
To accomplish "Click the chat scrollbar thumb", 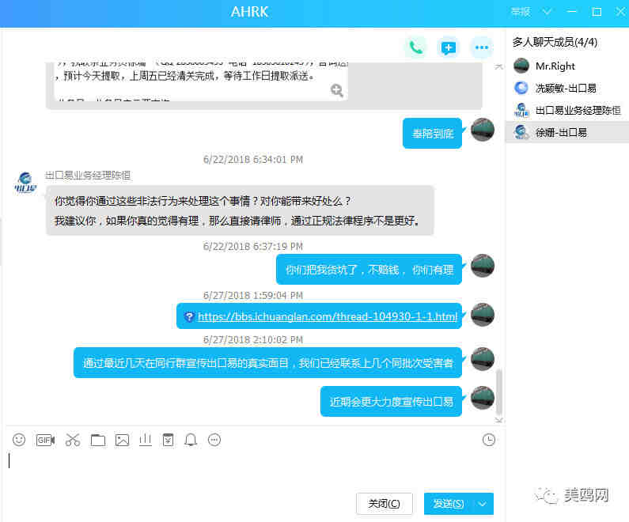I will tap(498, 392).
